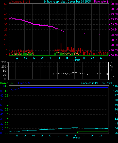The image size is (118, 143).
Task: Click wind direction axis value 360
Action: click(x=4, y=62)
